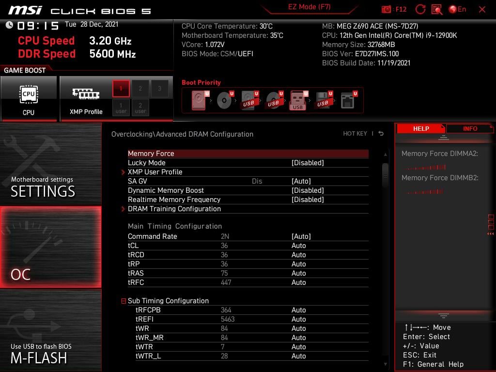The height and width of the screenshot is (372, 496).
Task: Click the back arrow beside HOT KEY
Action: pyautogui.click(x=381, y=134)
